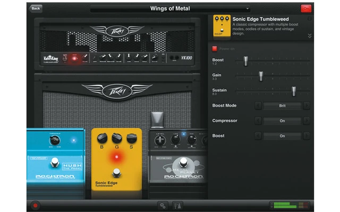Expand the pedal description with double chevron
The height and width of the screenshot is (212, 340).
310,36
